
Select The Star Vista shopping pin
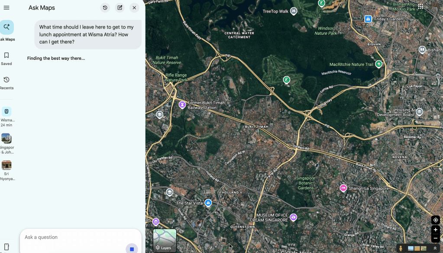(x=208, y=203)
